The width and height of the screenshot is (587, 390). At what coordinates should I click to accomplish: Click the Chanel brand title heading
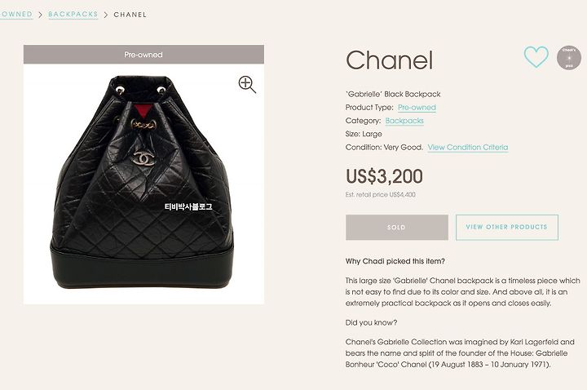tap(390, 60)
